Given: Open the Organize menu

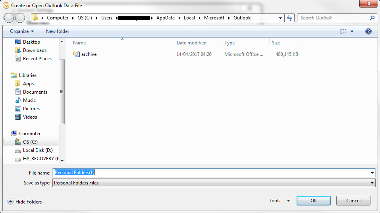Looking at the screenshot, I should point(22,31).
